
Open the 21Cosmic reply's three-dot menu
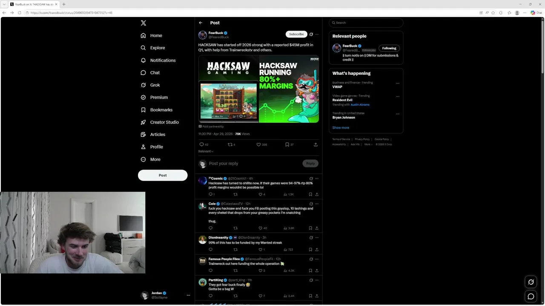(317, 178)
